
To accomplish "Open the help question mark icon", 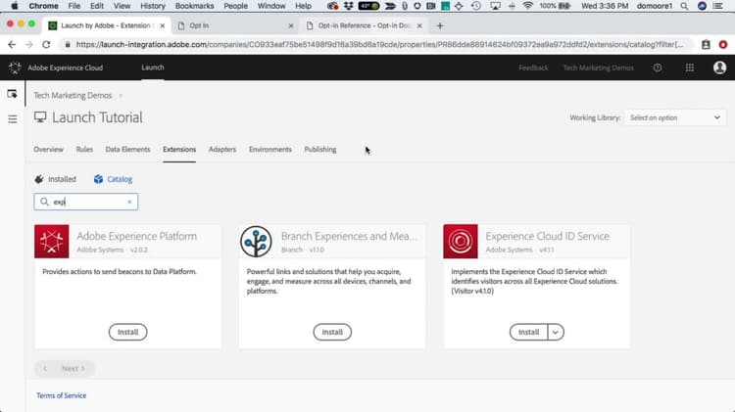I will [658, 68].
